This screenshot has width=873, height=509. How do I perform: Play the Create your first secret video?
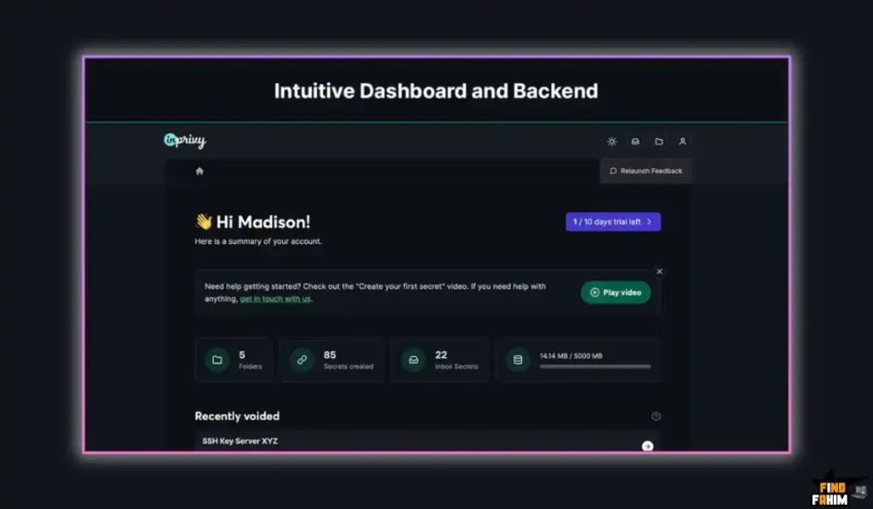[616, 292]
